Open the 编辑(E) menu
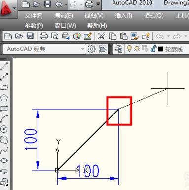 pyautogui.click(x=64, y=16)
